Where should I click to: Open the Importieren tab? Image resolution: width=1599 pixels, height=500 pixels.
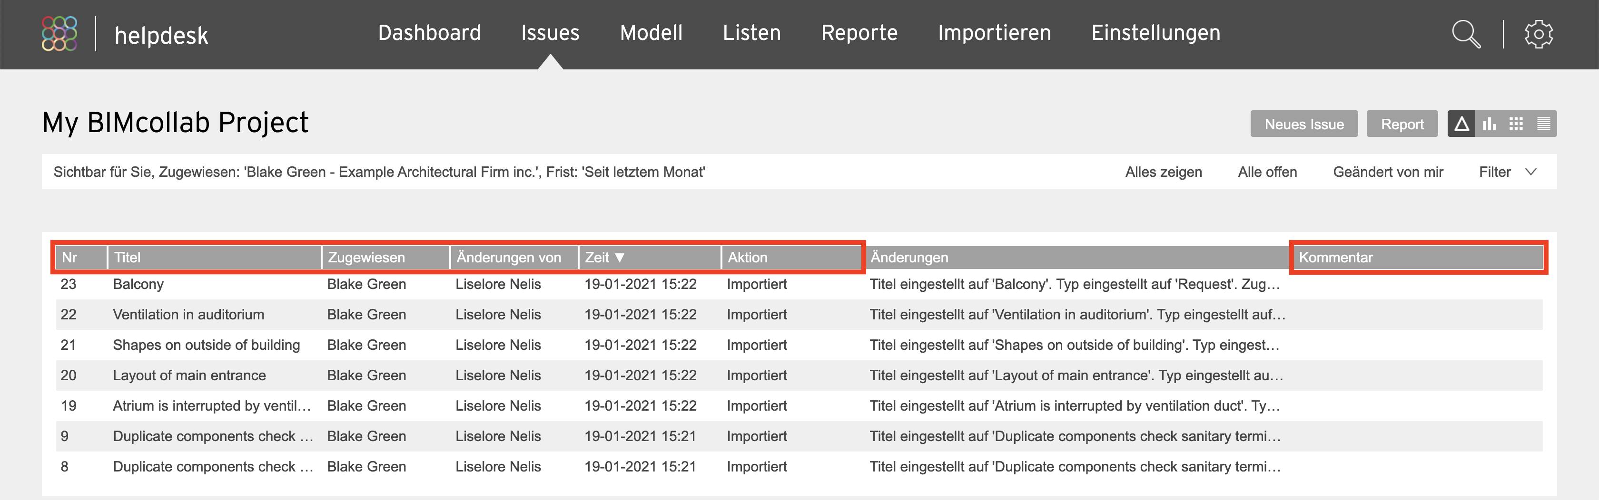[x=995, y=32]
